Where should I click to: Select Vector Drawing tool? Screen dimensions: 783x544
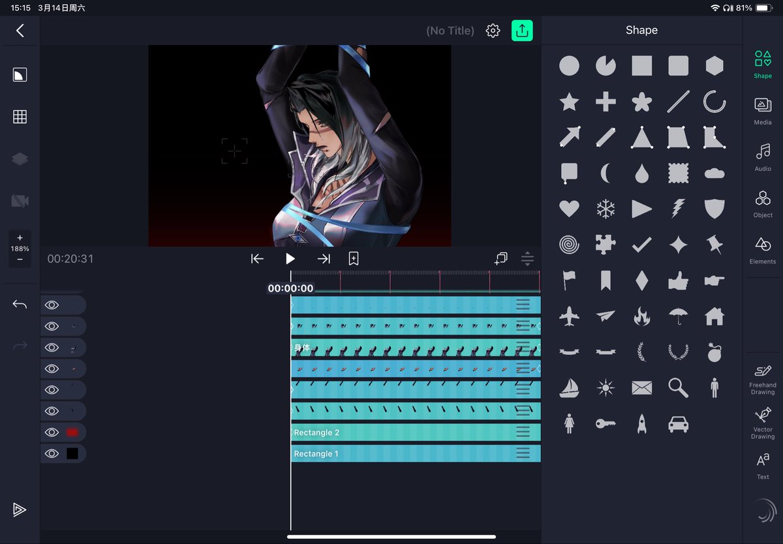[763, 424]
